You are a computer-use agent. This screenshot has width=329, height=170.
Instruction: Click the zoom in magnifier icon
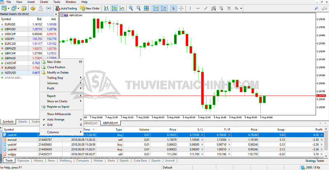[x=131, y=8]
